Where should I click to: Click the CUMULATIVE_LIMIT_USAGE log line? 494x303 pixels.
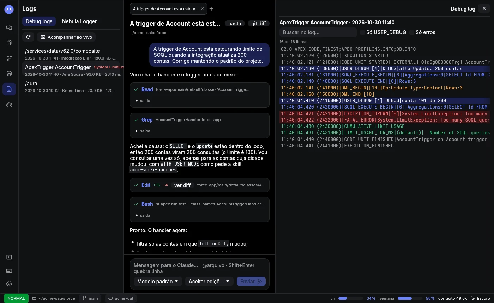click(x=385, y=126)
